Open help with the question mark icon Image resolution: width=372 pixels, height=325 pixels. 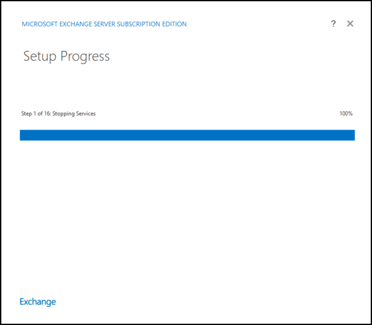click(x=333, y=24)
